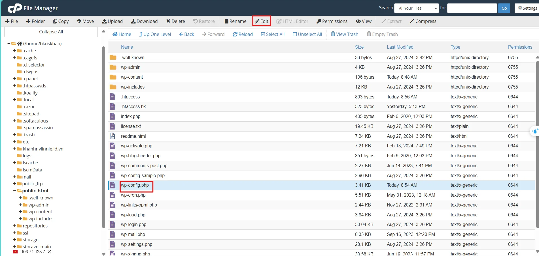Click the Compress tool
The width and height of the screenshot is (539, 256).
point(423,21)
